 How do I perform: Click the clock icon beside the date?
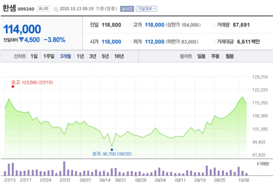click(x=56, y=9)
